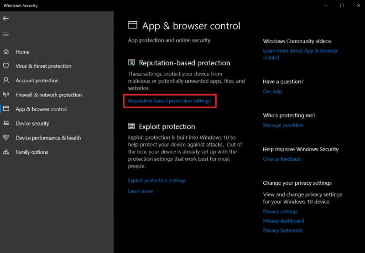Open Privacy settings link
The height and width of the screenshot is (253, 365).
coord(280,212)
